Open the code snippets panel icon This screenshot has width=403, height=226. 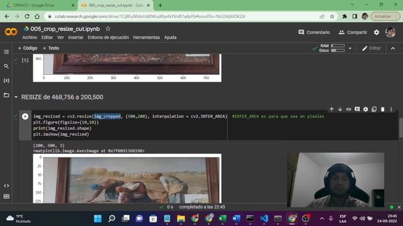click(6, 186)
